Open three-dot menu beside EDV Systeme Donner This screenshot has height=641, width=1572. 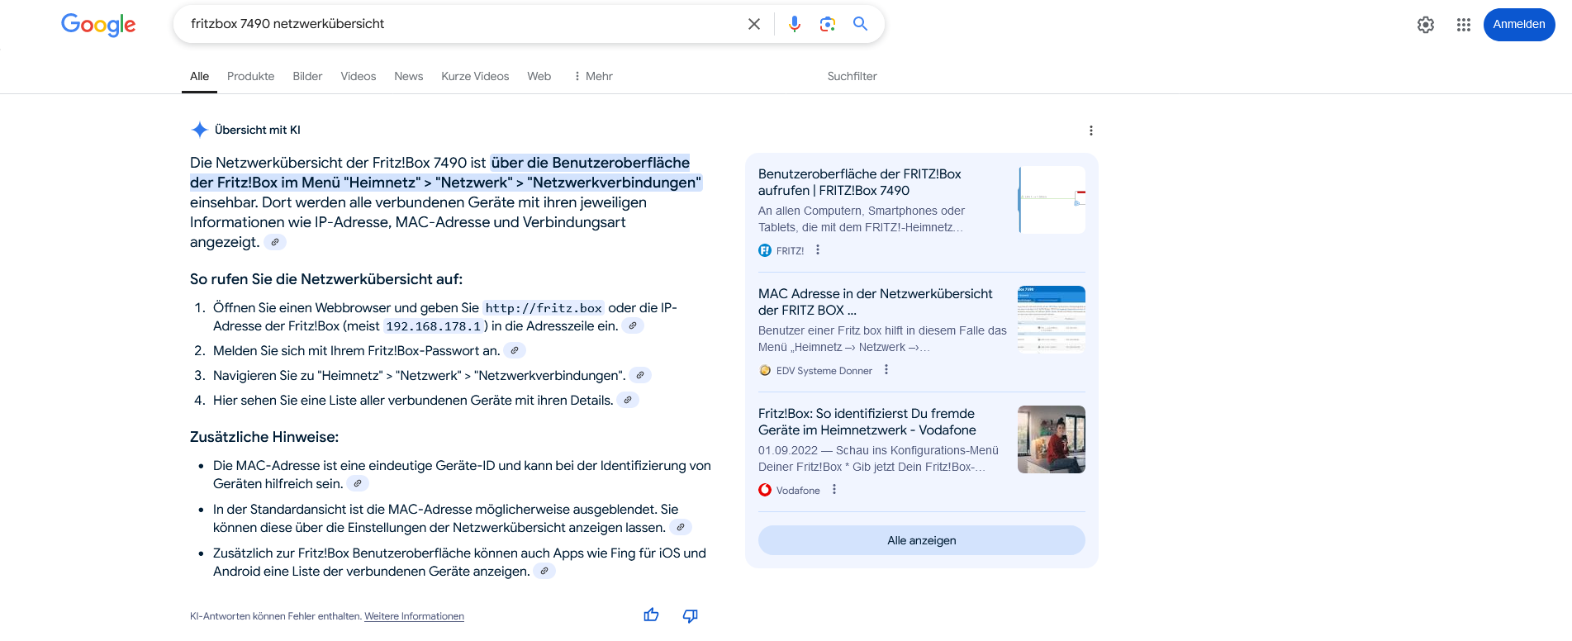pos(886,369)
